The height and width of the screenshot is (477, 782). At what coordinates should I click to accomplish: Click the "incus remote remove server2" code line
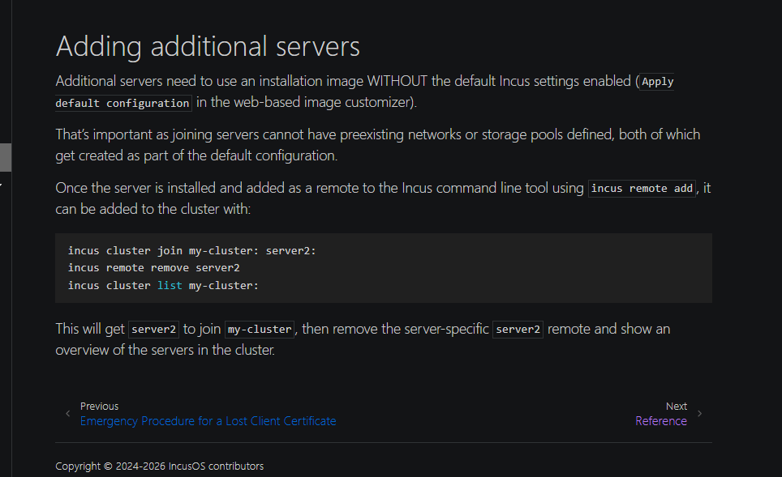[x=153, y=268]
